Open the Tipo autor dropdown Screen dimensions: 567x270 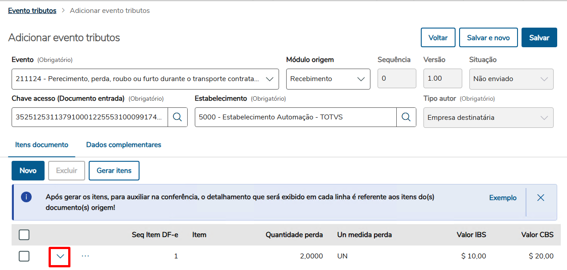544,118
